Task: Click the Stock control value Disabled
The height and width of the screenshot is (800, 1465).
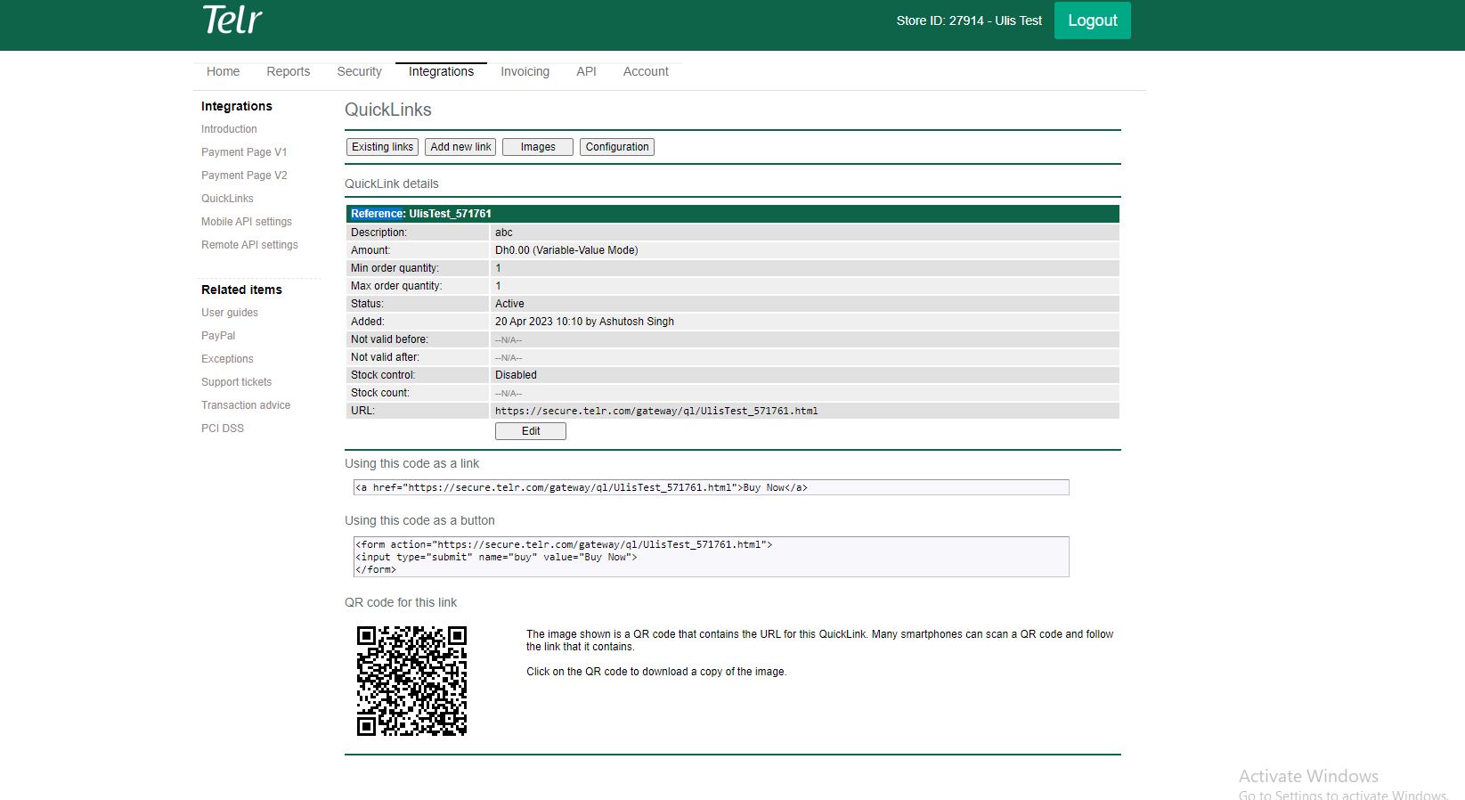Action: (x=516, y=375)
